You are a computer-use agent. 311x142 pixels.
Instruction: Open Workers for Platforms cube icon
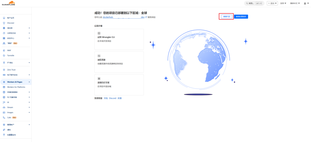point(4,87)
